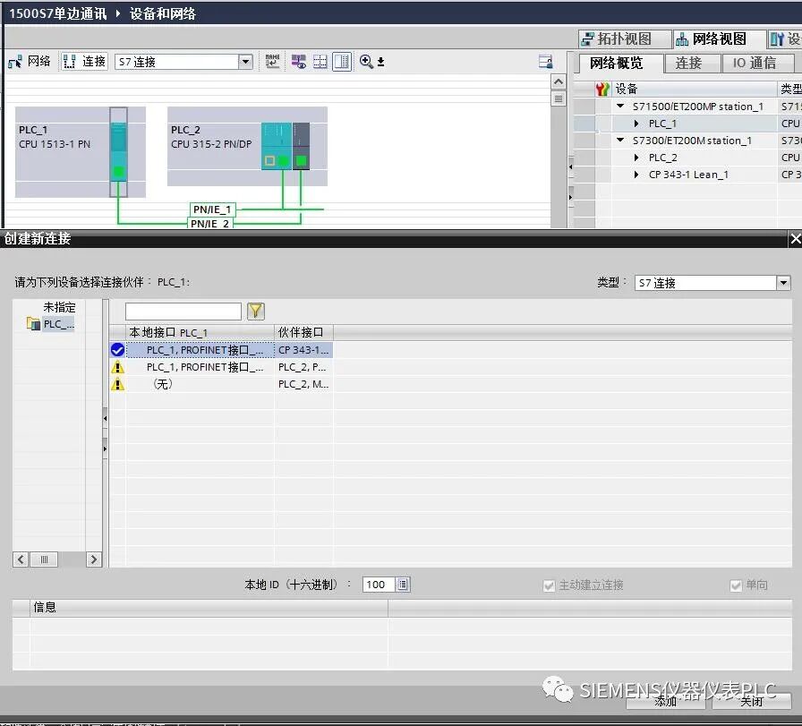
Task: Click the 伙伴接口 column header
Action: 303,332
